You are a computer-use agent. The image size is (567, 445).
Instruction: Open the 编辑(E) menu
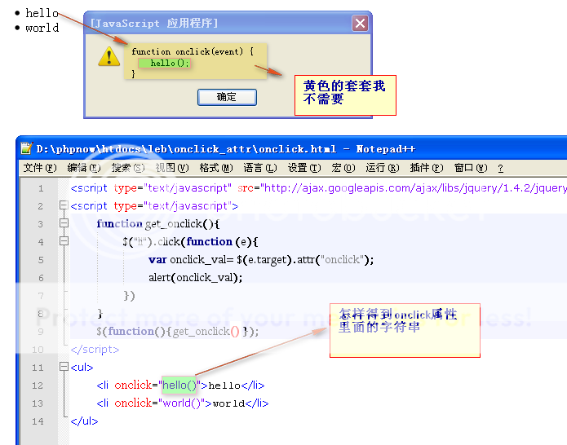[84, 168]
